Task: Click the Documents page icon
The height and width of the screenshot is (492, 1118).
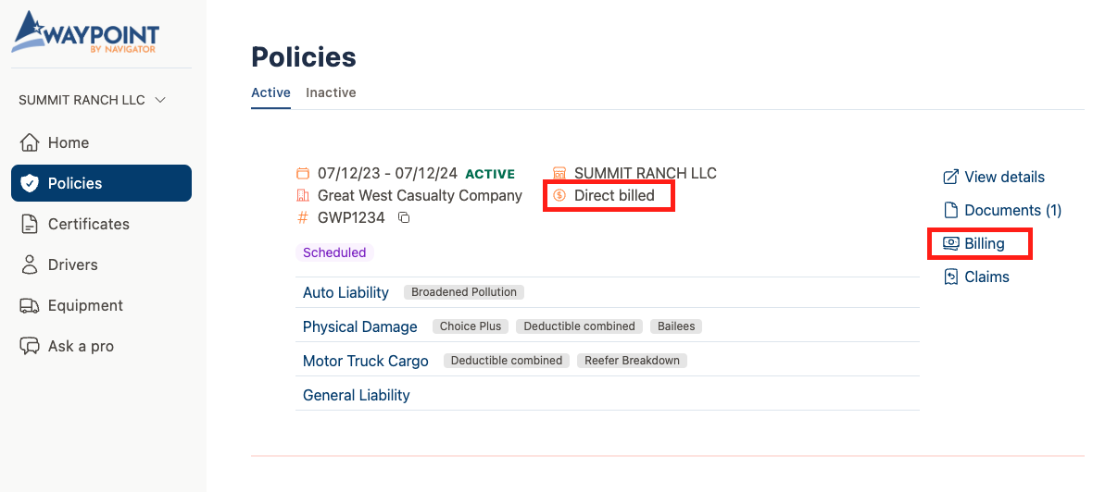Action: point(950,210)
